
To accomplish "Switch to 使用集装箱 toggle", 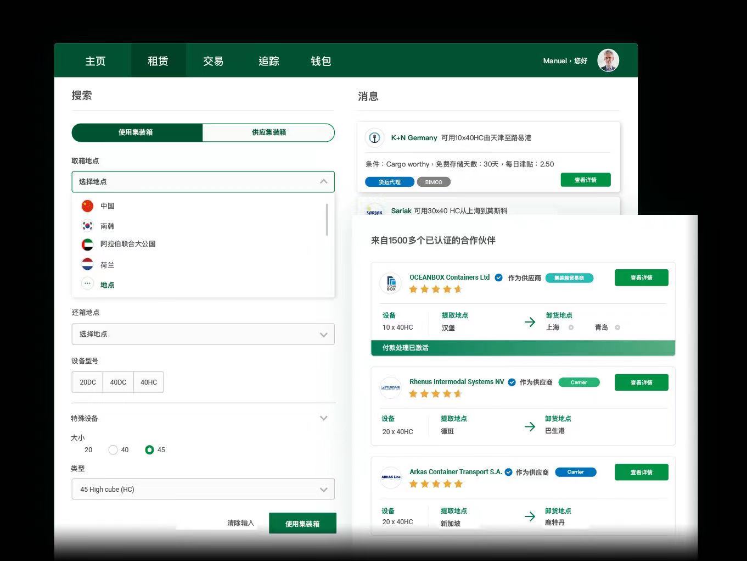I will coord(137,132).
